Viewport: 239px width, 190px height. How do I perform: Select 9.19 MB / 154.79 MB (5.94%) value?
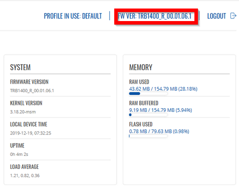click(x=160, y=110)
